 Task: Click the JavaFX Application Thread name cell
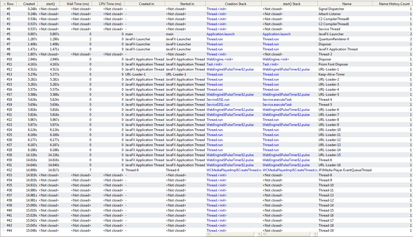pyautogui.click(x=338, y=49)
